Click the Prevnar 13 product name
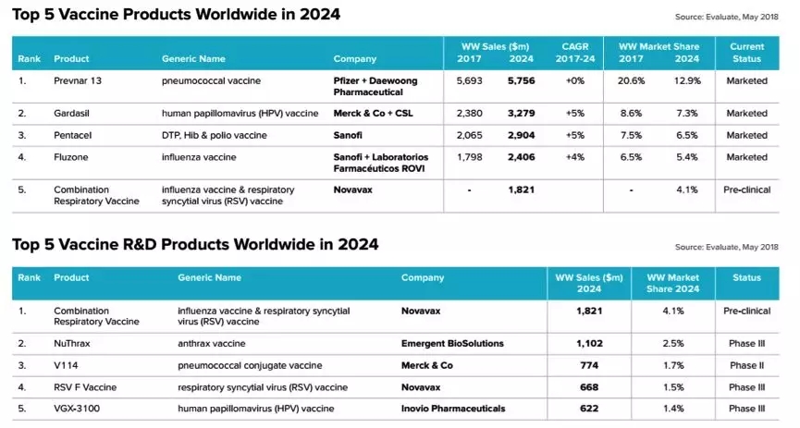Viewport: 800px width, 428px height. [78, 81]
